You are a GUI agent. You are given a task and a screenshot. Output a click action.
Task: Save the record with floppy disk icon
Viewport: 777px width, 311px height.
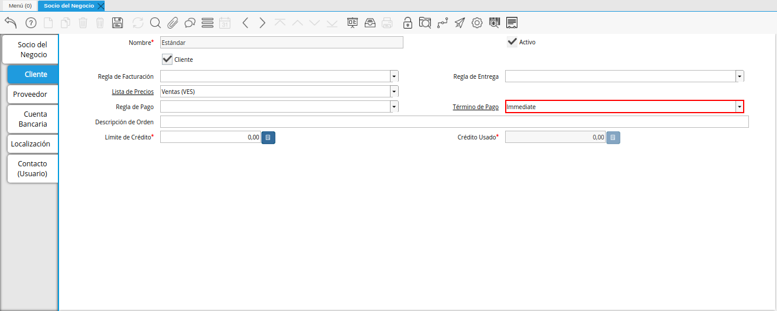point(117,23)
